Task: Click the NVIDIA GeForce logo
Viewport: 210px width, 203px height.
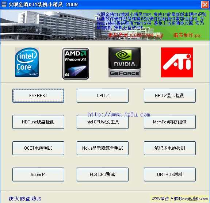Action: pos(125,62)
